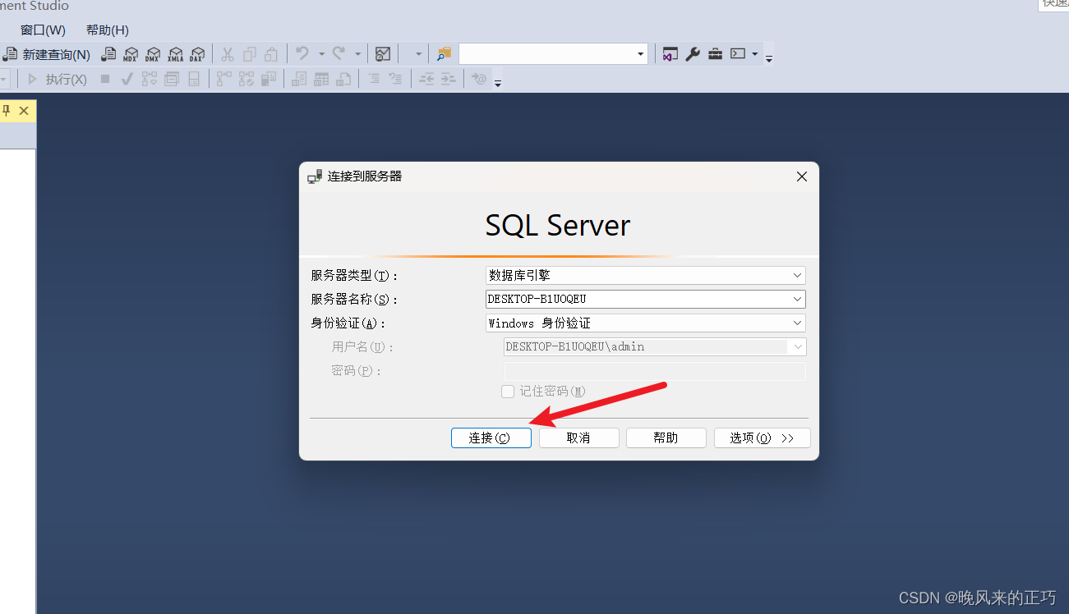
Task: Open the Toolbox briefcase icon
Action: [716, 54]
